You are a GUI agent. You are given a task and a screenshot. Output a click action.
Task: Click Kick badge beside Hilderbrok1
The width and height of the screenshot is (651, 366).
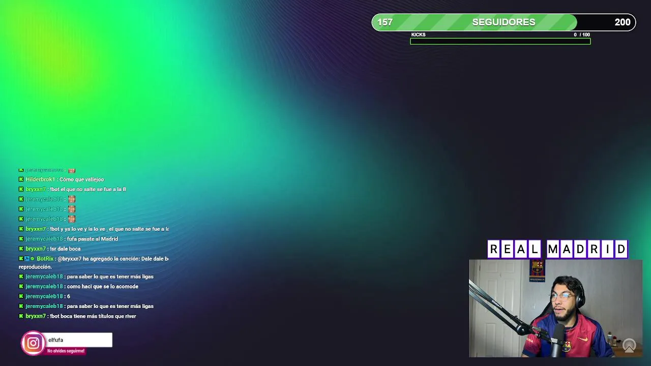pos(21,179)
